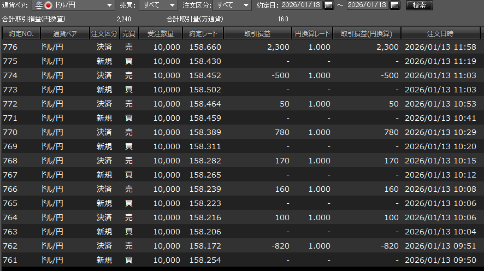Click the 検索 search button
Image resolution: width=484 pixels, height=271 pixels.
[420, 5]
